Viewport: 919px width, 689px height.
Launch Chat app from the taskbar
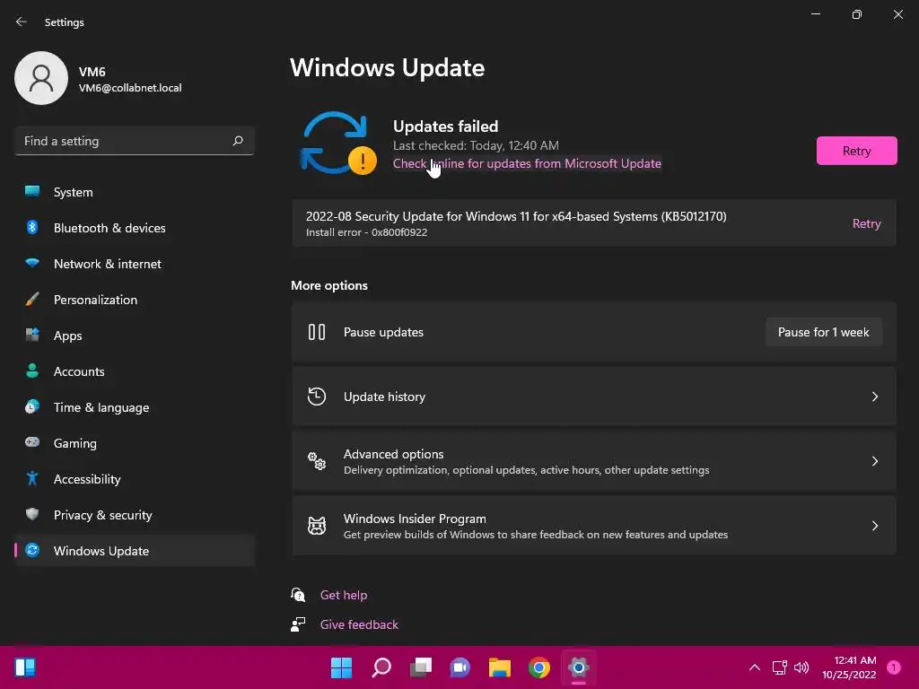pyautogui.click(x=460, y=667)
